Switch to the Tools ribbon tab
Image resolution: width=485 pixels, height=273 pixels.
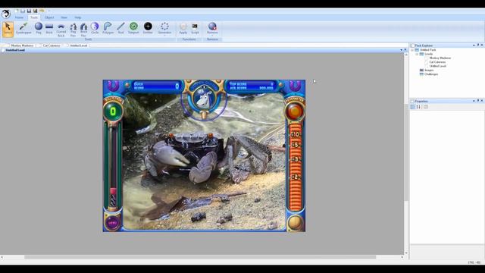click(34, 17)
